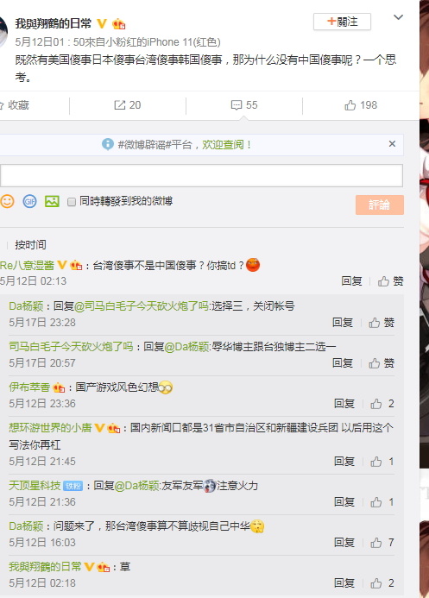This screenshot has width=429, height=598.
Task: Open the emoji picker smiley icon
Action: (7, 201)
